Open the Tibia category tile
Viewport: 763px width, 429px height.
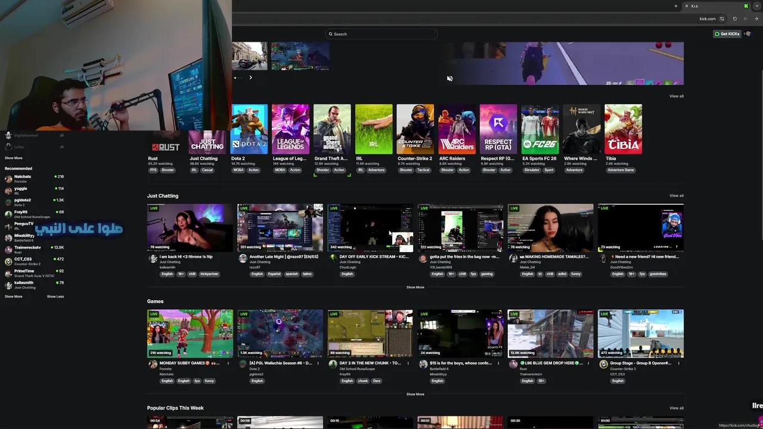click(623, 129)
